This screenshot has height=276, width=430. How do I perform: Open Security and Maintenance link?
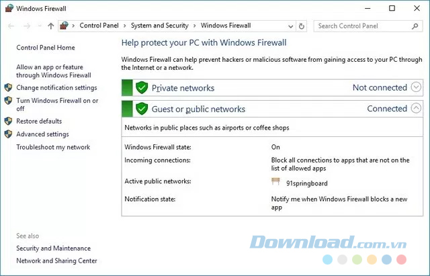click(54, 248)
